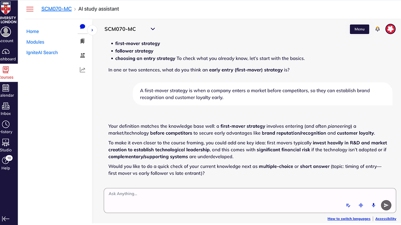Open the study group icon
The height and width of the screenshot is (225, 401).
point(82,56)
